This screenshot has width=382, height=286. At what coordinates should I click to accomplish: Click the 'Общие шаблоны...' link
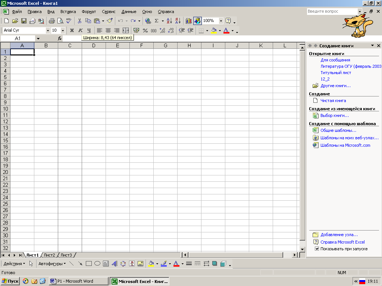tap(338, 130)
